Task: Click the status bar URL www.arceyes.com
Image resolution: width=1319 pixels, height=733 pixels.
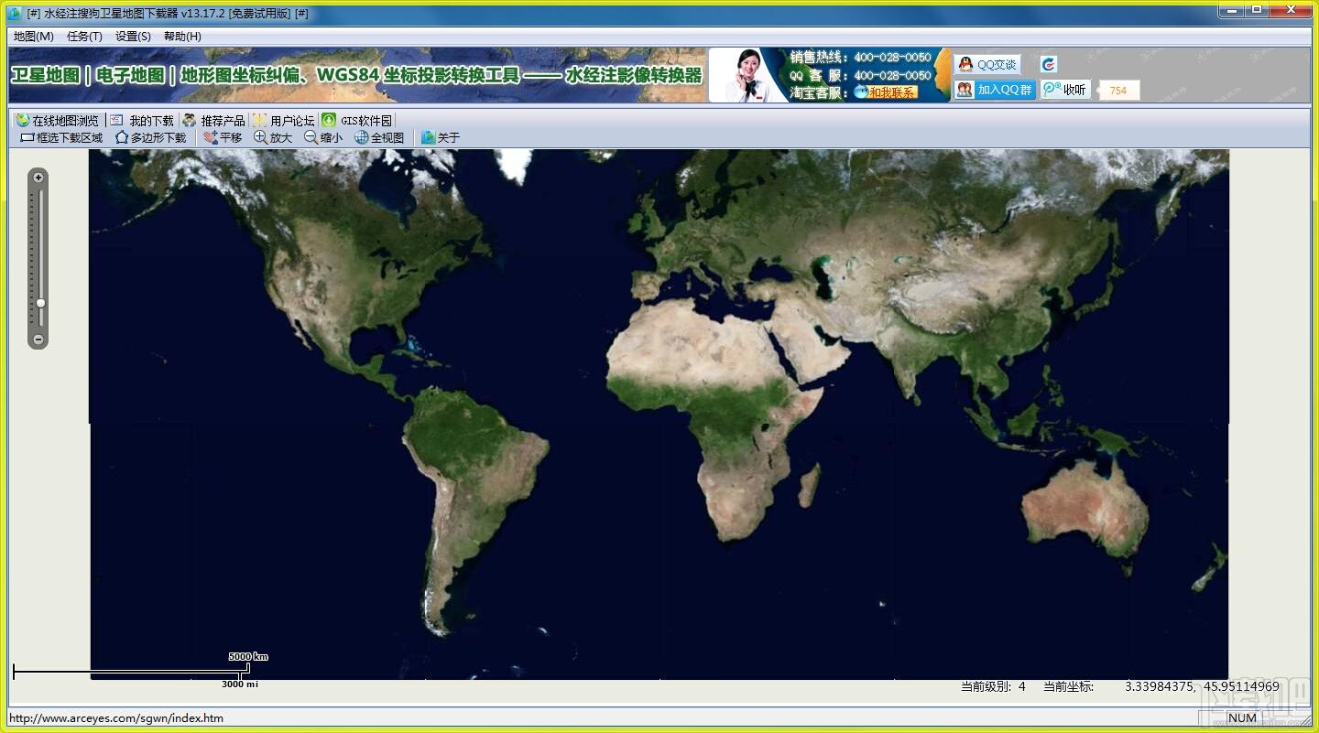Action: click(x=116, y=718)
